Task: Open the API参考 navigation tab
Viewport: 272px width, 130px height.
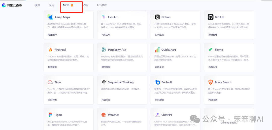Action: tap(102, 5)
